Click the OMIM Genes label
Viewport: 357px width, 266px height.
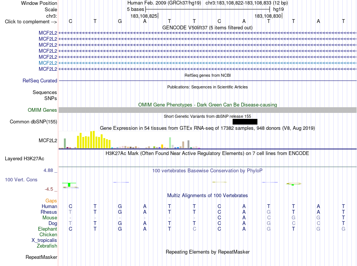coord(42,110)
